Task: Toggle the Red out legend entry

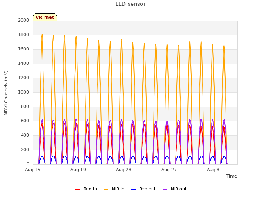Action: point(143,189)
